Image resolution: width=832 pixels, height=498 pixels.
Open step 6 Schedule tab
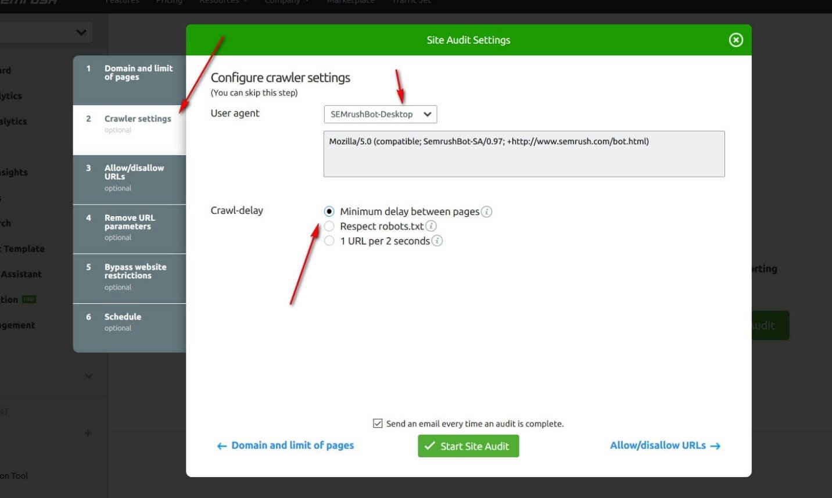pyautogui.click(x=130, y=328)
